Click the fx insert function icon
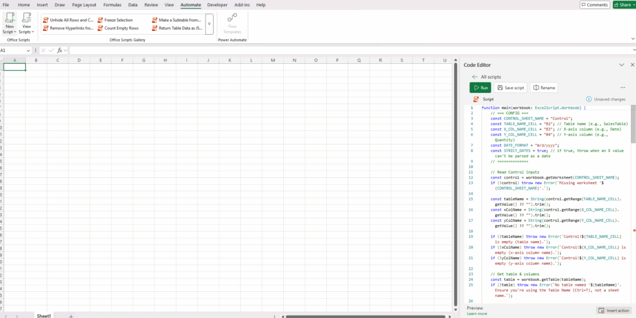 point(60,50)
